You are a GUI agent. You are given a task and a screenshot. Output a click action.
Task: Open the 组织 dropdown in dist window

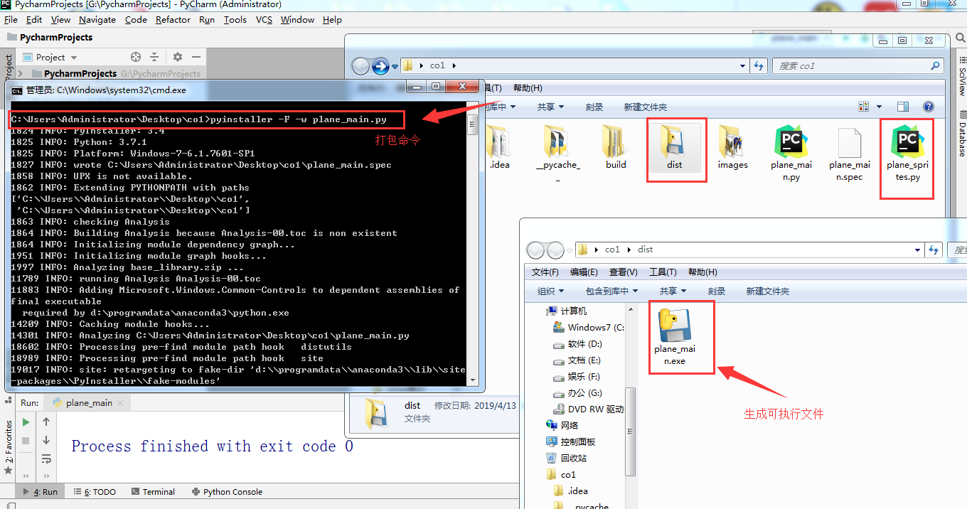tap(550, 291)
